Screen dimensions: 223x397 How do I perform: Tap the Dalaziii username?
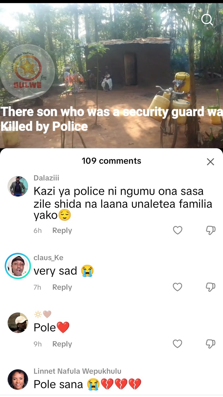46,178
